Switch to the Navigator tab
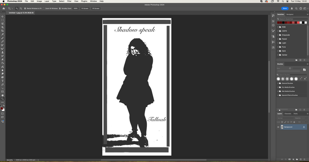Image resolution: width=309 pixels, height=162 pixels. [290, 14]
